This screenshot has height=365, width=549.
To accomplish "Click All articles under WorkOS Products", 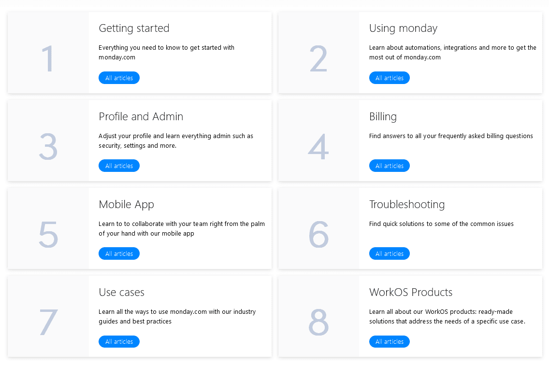I will [390, 341].
